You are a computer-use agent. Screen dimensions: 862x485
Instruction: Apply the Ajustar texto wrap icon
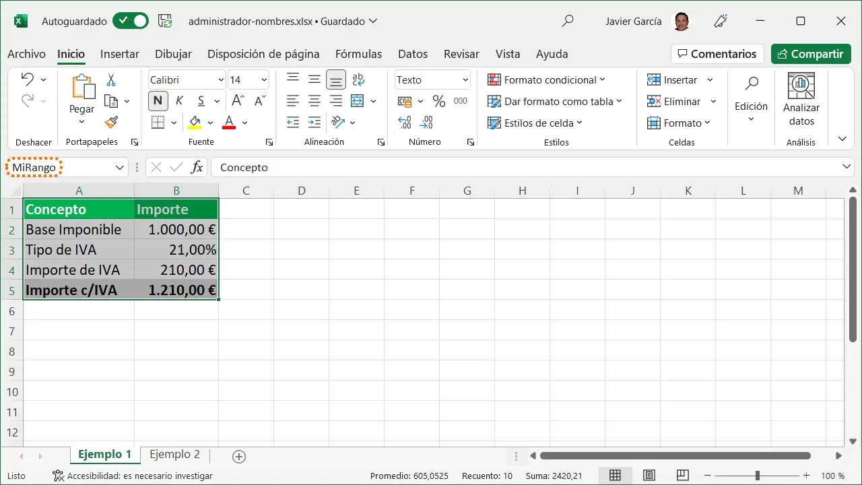358,79
